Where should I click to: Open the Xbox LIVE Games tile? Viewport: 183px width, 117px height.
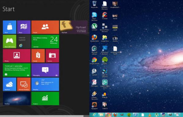[x=10, y=41]
